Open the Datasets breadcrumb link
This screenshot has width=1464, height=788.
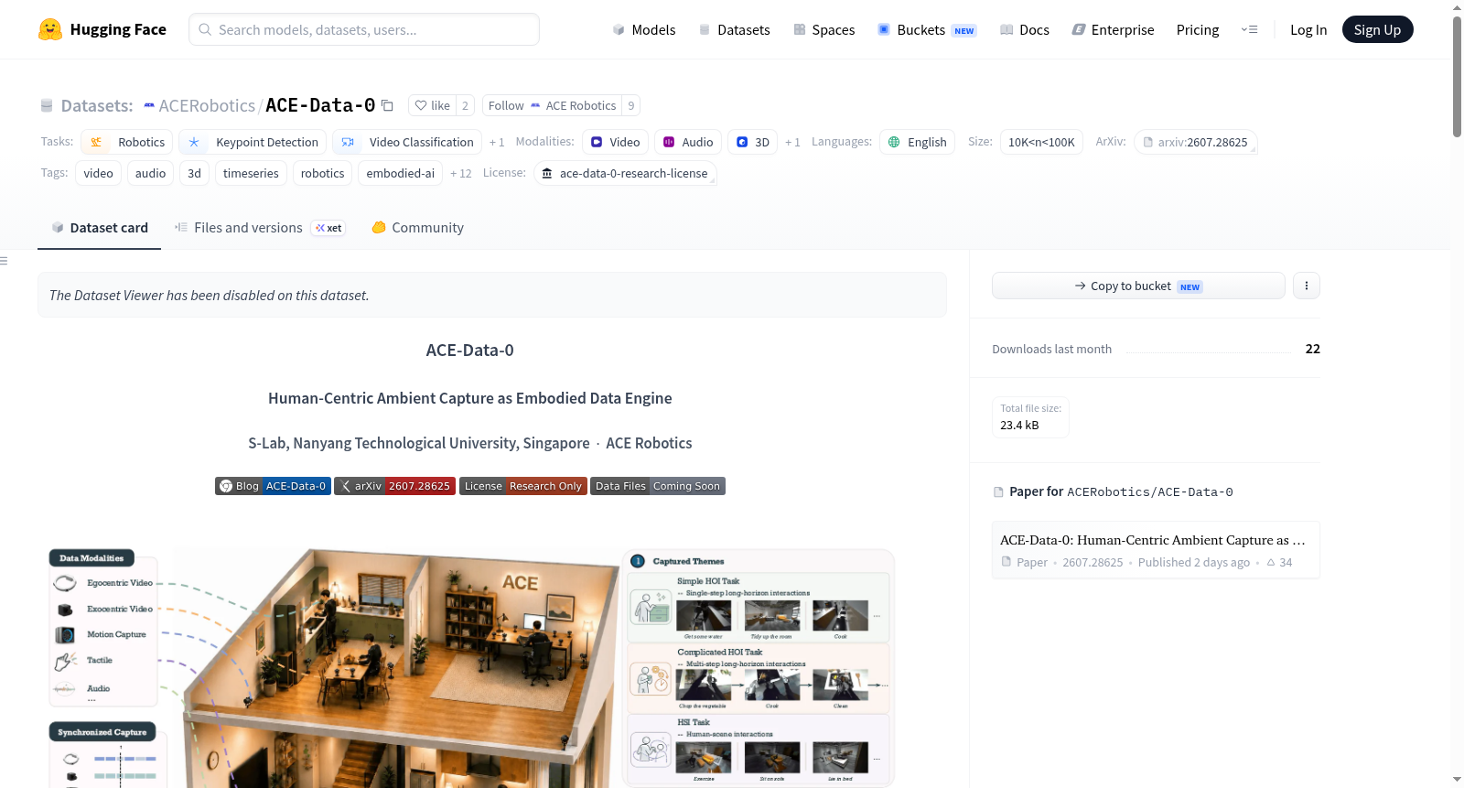coord(97,105)
